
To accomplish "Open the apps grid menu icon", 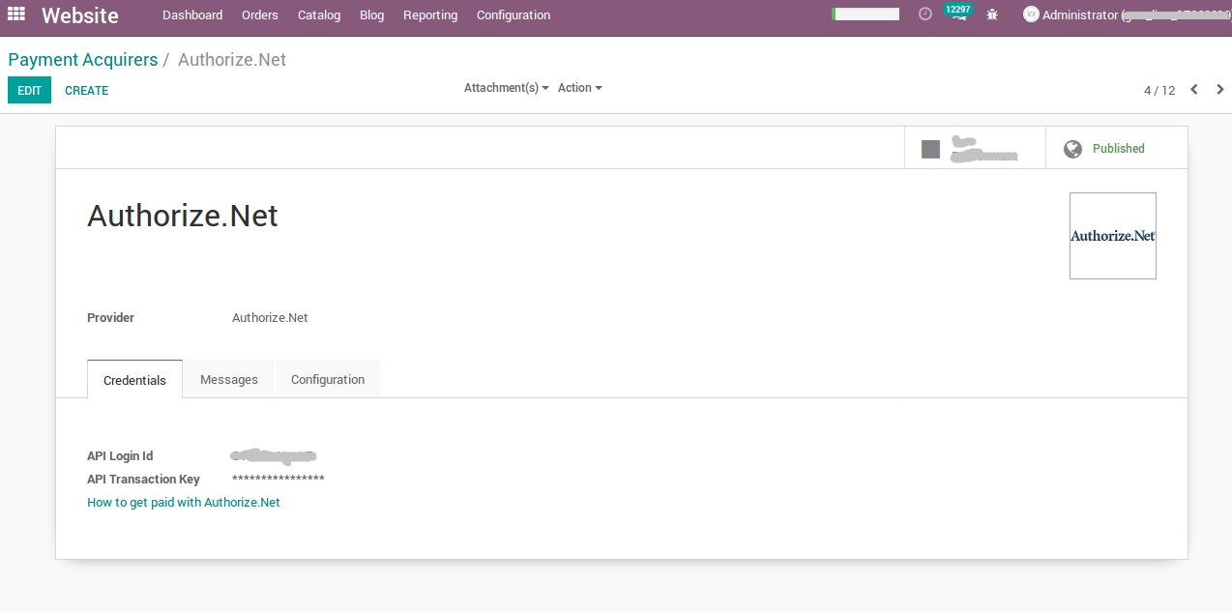I will (16, 15).
